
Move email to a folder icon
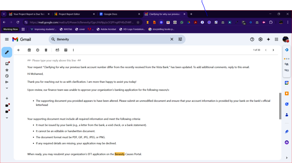pyautogui.click(x=66, y=50)
